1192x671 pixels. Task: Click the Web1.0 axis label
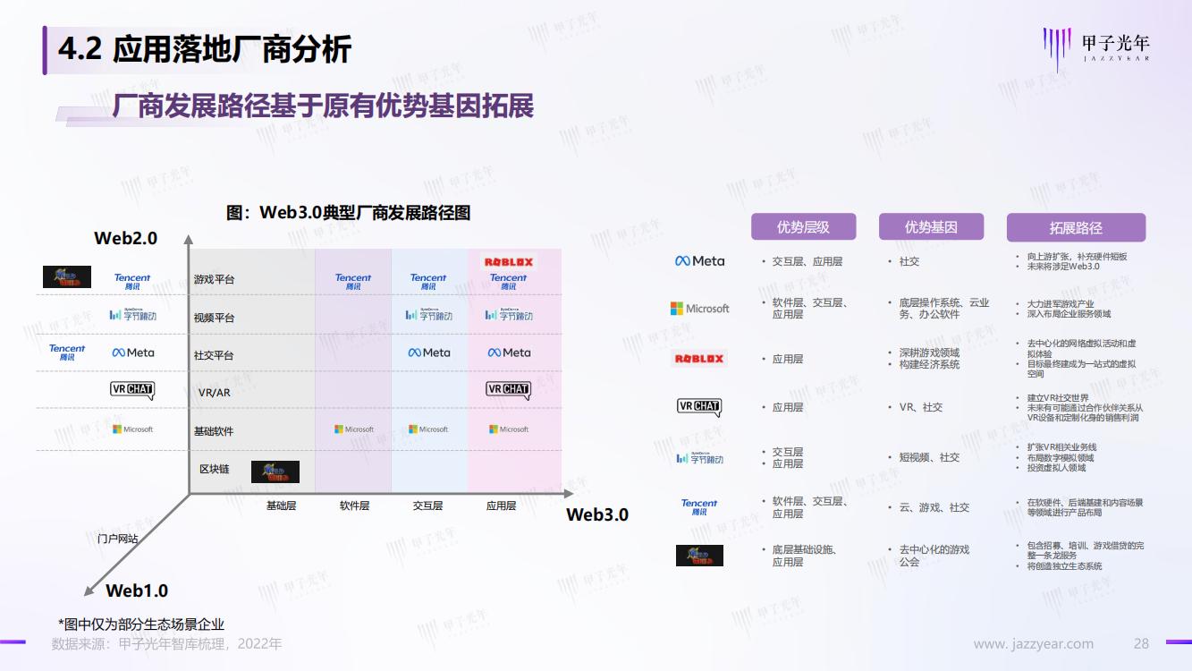click(137, 590)
